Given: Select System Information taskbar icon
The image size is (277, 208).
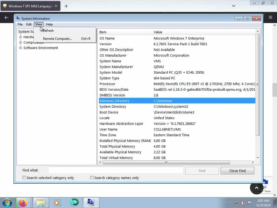Looking at the screenshot, I should pos(91,203).
